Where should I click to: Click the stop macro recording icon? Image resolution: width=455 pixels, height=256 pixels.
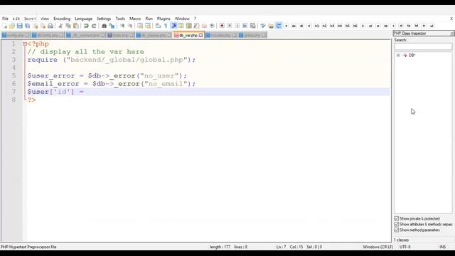[x=230, y=26]
